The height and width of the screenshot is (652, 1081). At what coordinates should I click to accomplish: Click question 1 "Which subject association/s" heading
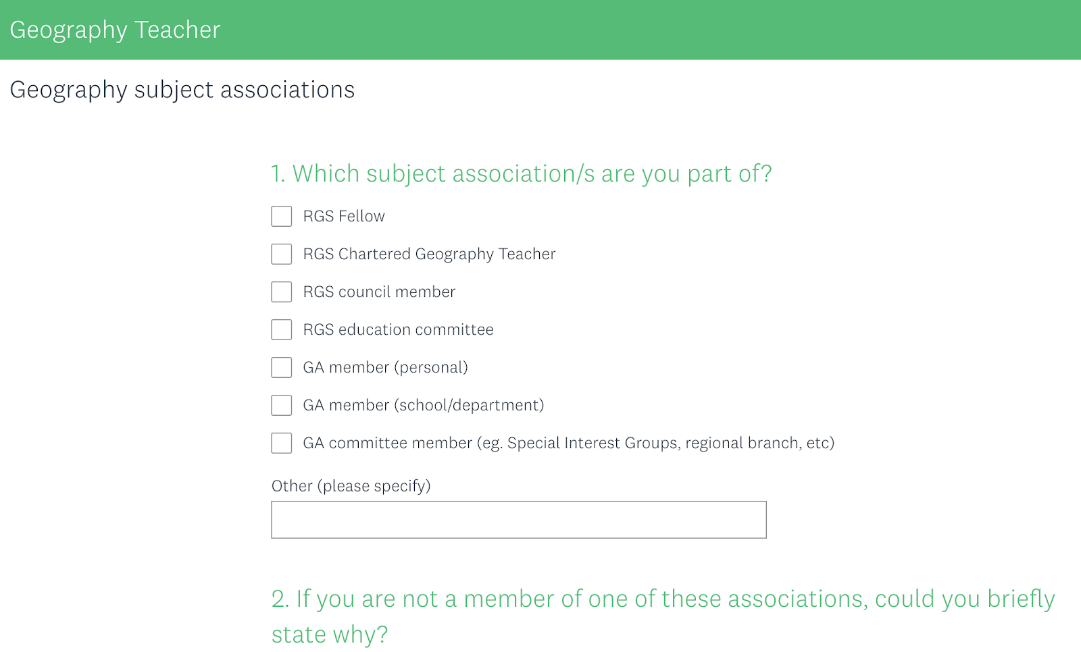pos(521,173)
